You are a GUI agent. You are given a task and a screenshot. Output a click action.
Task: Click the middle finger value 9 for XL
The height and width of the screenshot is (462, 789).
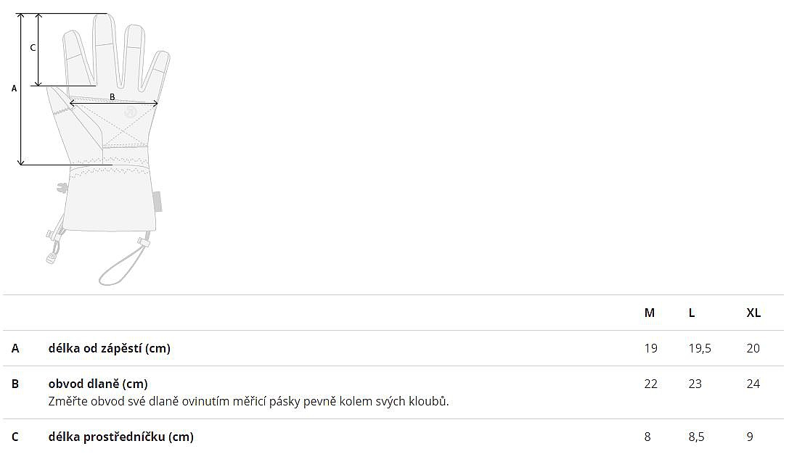[x=750, y=437]
